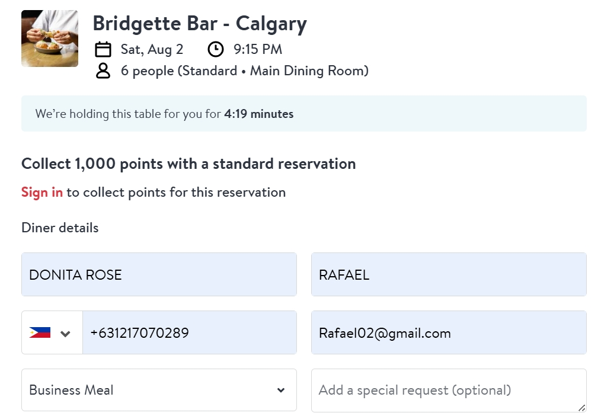The image size is (601, 416).
Task: Click the 9:15 PM time text
Action: [x=258, y=49]
